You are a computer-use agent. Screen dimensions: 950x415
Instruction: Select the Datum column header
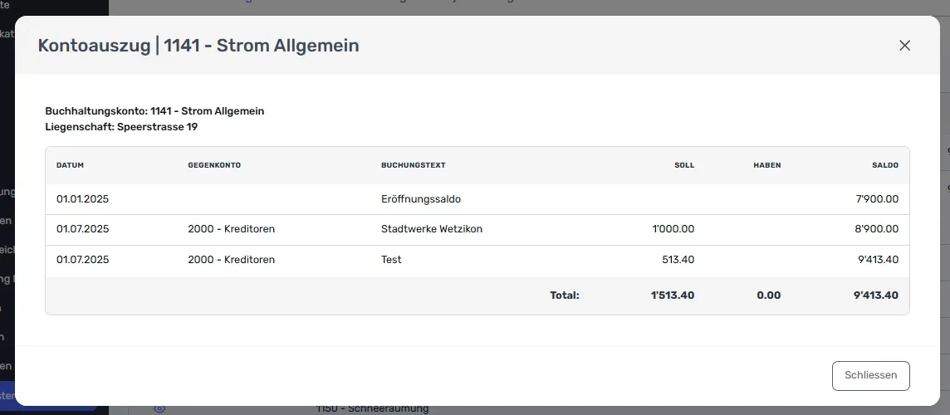pyautogui.click(x=70, y=165)
